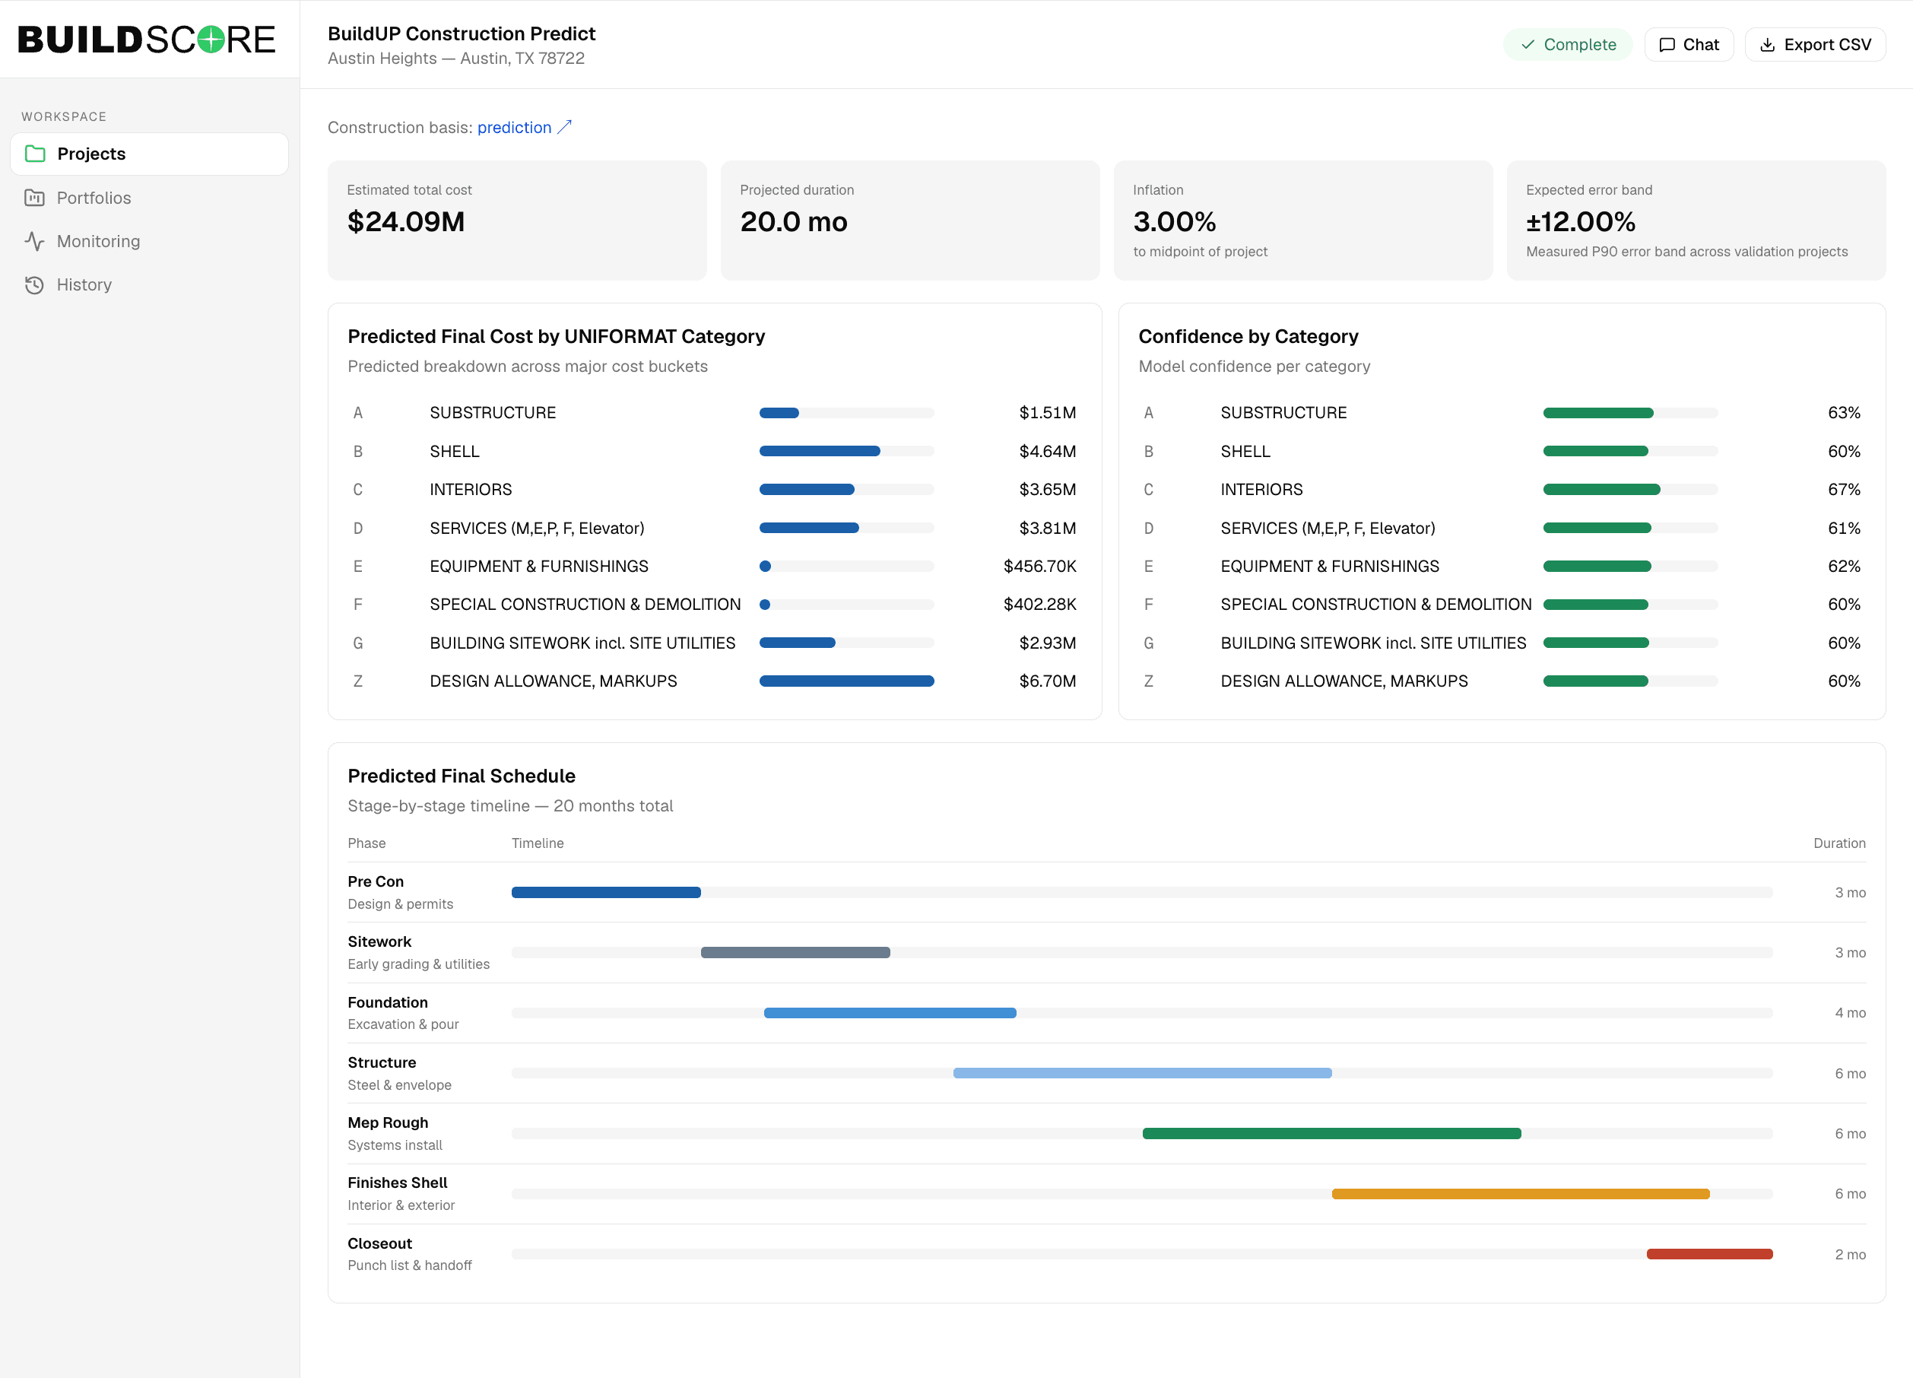Click the download icon on Export CSV
Screen dimensions: 1913x1378
tap(1768, 45)
